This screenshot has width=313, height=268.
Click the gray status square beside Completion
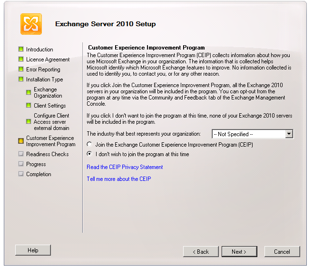point(21,174)
